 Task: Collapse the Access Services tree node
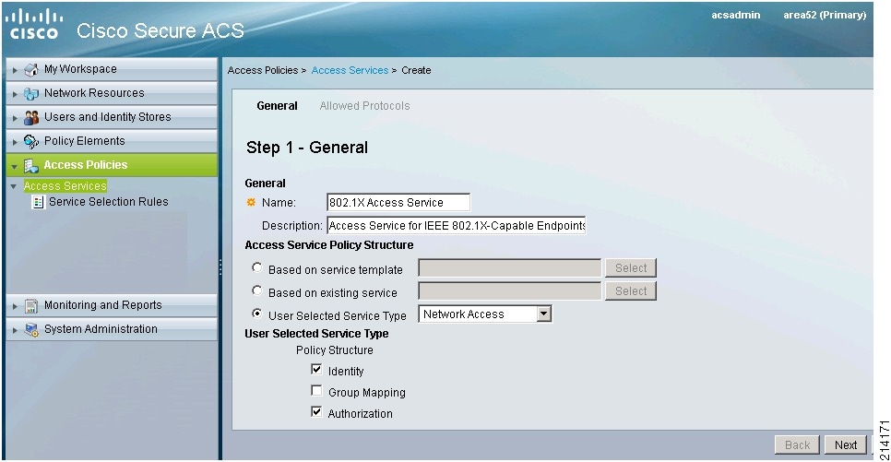[14, 186]
